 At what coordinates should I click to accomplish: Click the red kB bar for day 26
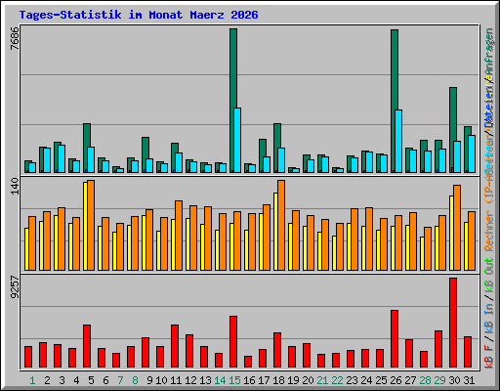pos(395,339)
